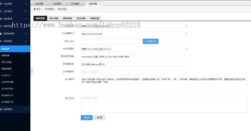Click the 站点根网址 input field
The height and width of the screenshot is (131, 251).
pos(132,34)
